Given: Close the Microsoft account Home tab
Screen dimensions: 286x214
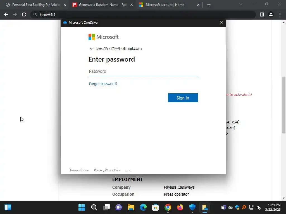Looking at the screenshot, I should pyautogui.click(x=198, y=5).
